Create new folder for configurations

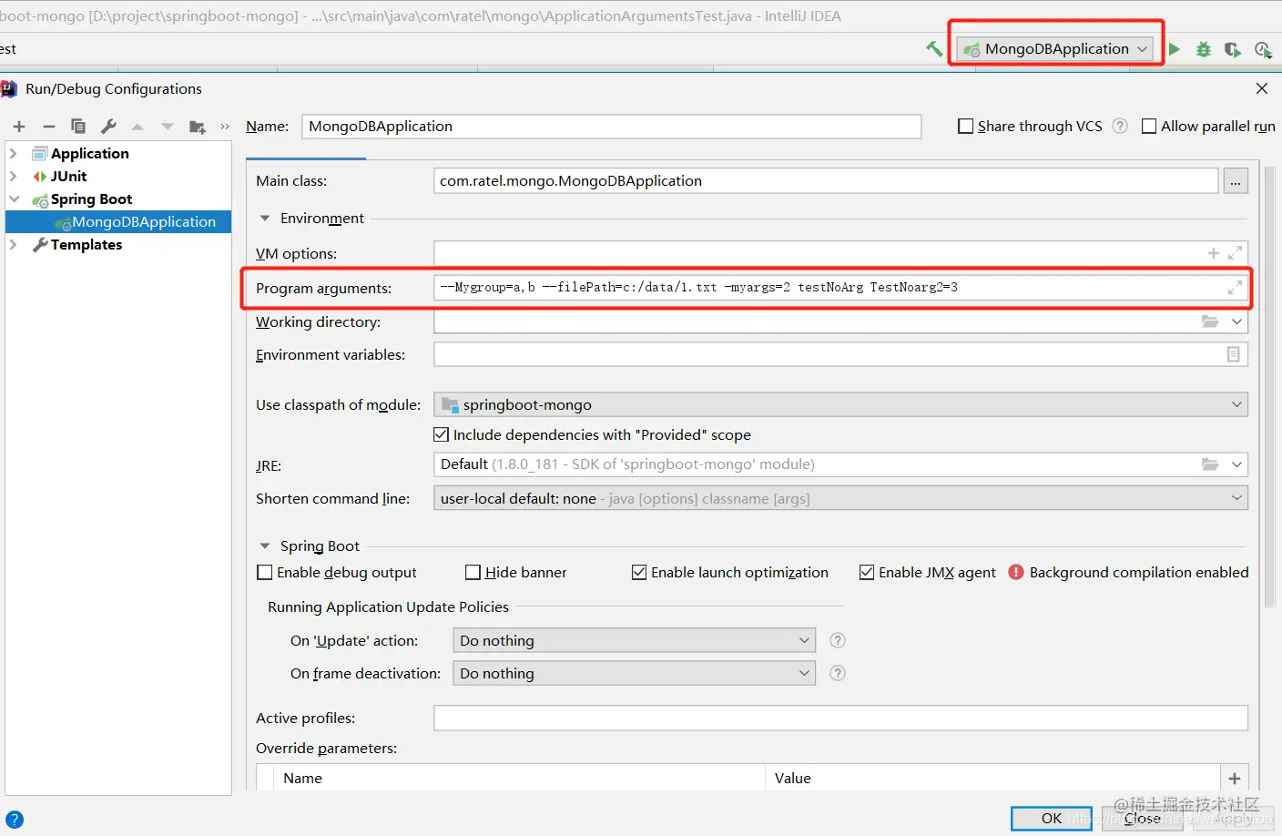(x=197, y=127)
